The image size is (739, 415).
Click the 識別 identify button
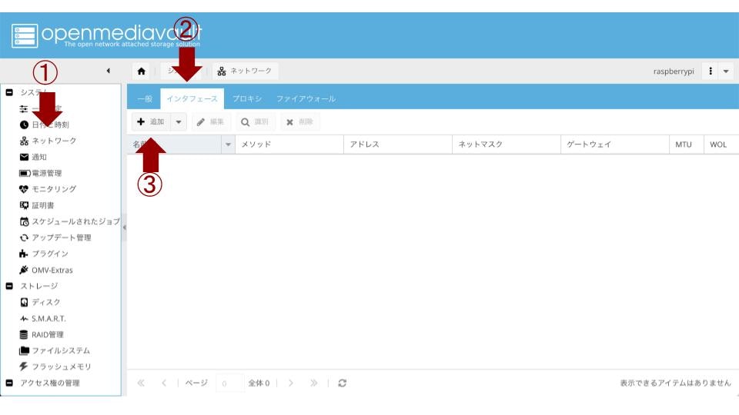pyautogui.click(x=255, y=122)
